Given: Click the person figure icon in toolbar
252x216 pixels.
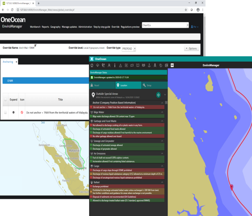Looking at the screenshot, I should 155,65.
